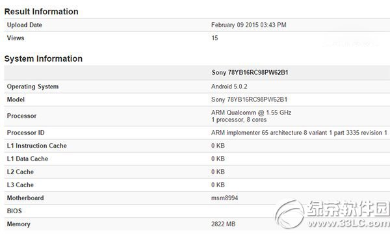390x236 pixels.
Task: Select the Operating System row label
Action: pyautogui.click(x=32, y=86)
